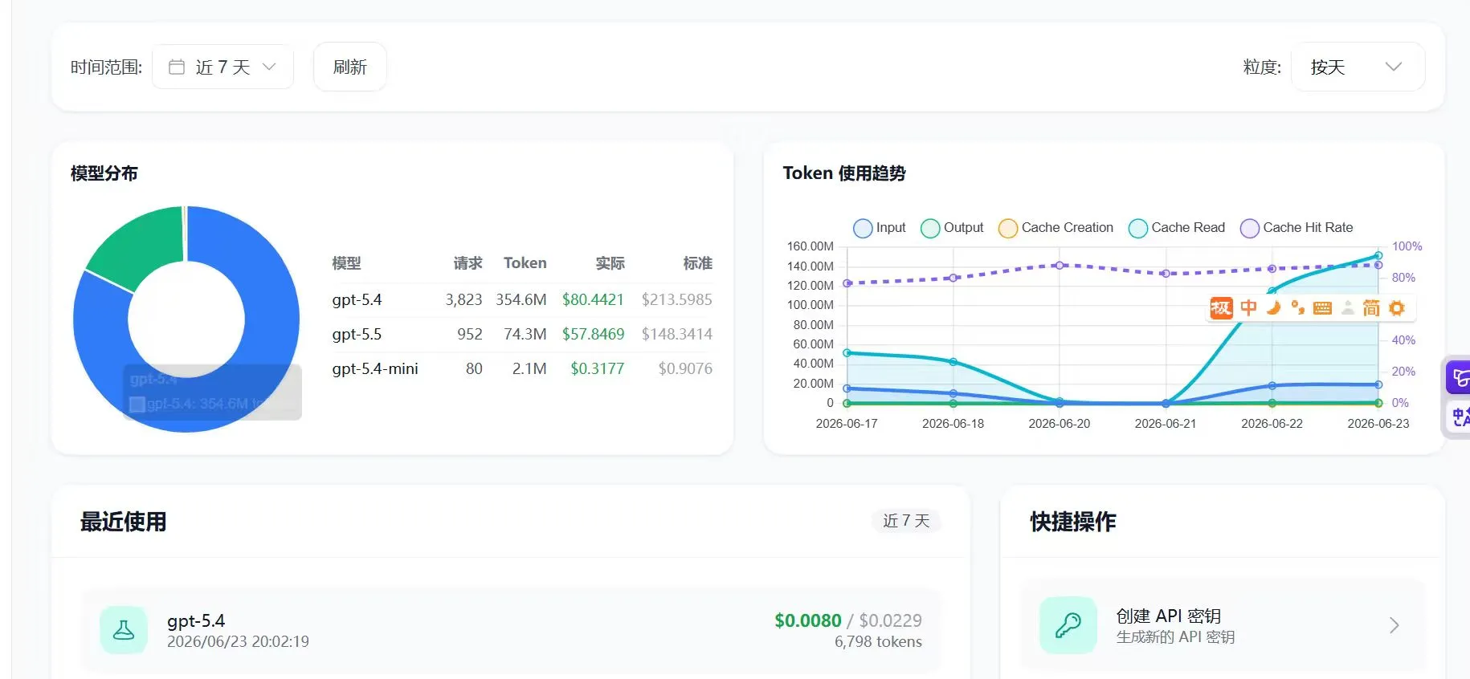
Task: Toggle the Output series in chart legend
Action: 952,228
